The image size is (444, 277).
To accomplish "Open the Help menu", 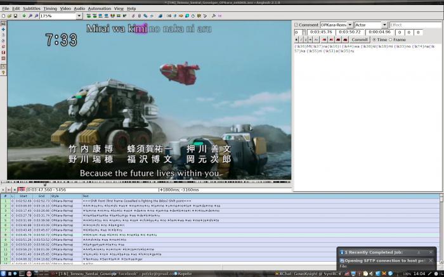I will (x=131, y=8).
